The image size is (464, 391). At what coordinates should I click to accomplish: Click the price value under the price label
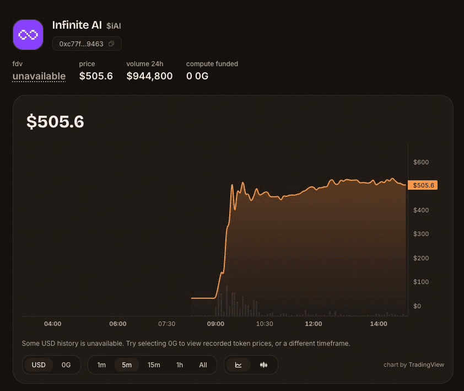pyautogui.click(x=96, y=76)
